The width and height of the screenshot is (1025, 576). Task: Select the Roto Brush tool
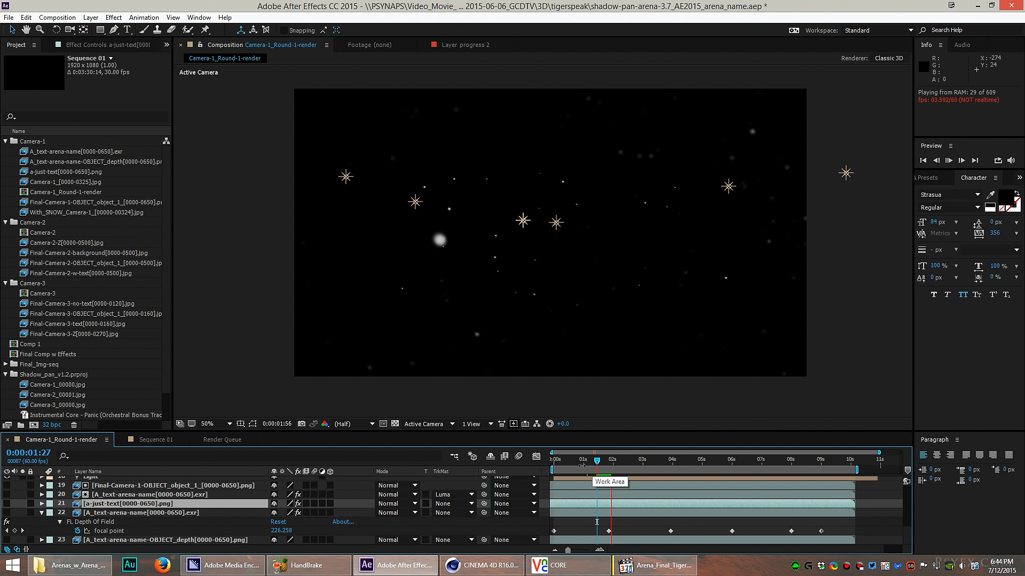click(188, 30)
